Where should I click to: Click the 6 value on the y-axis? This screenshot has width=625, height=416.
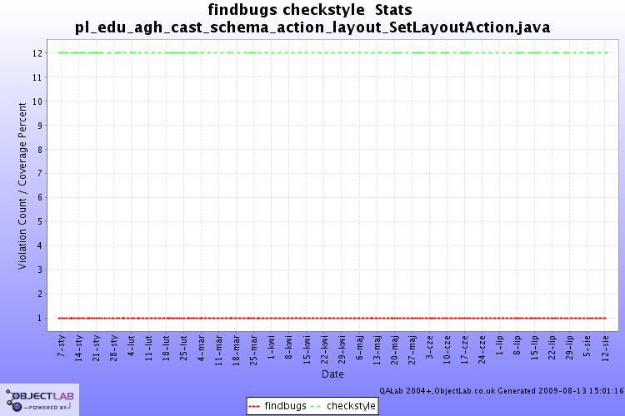[x=39, y=197]
